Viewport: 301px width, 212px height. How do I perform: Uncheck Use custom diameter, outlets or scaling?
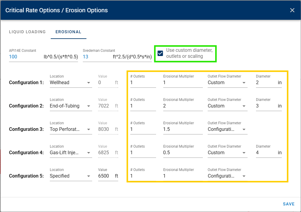[160, 54]
